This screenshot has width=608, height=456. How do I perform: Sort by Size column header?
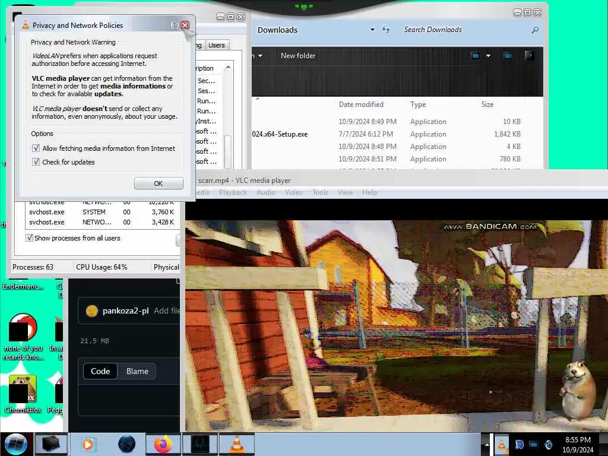point(487,104)
